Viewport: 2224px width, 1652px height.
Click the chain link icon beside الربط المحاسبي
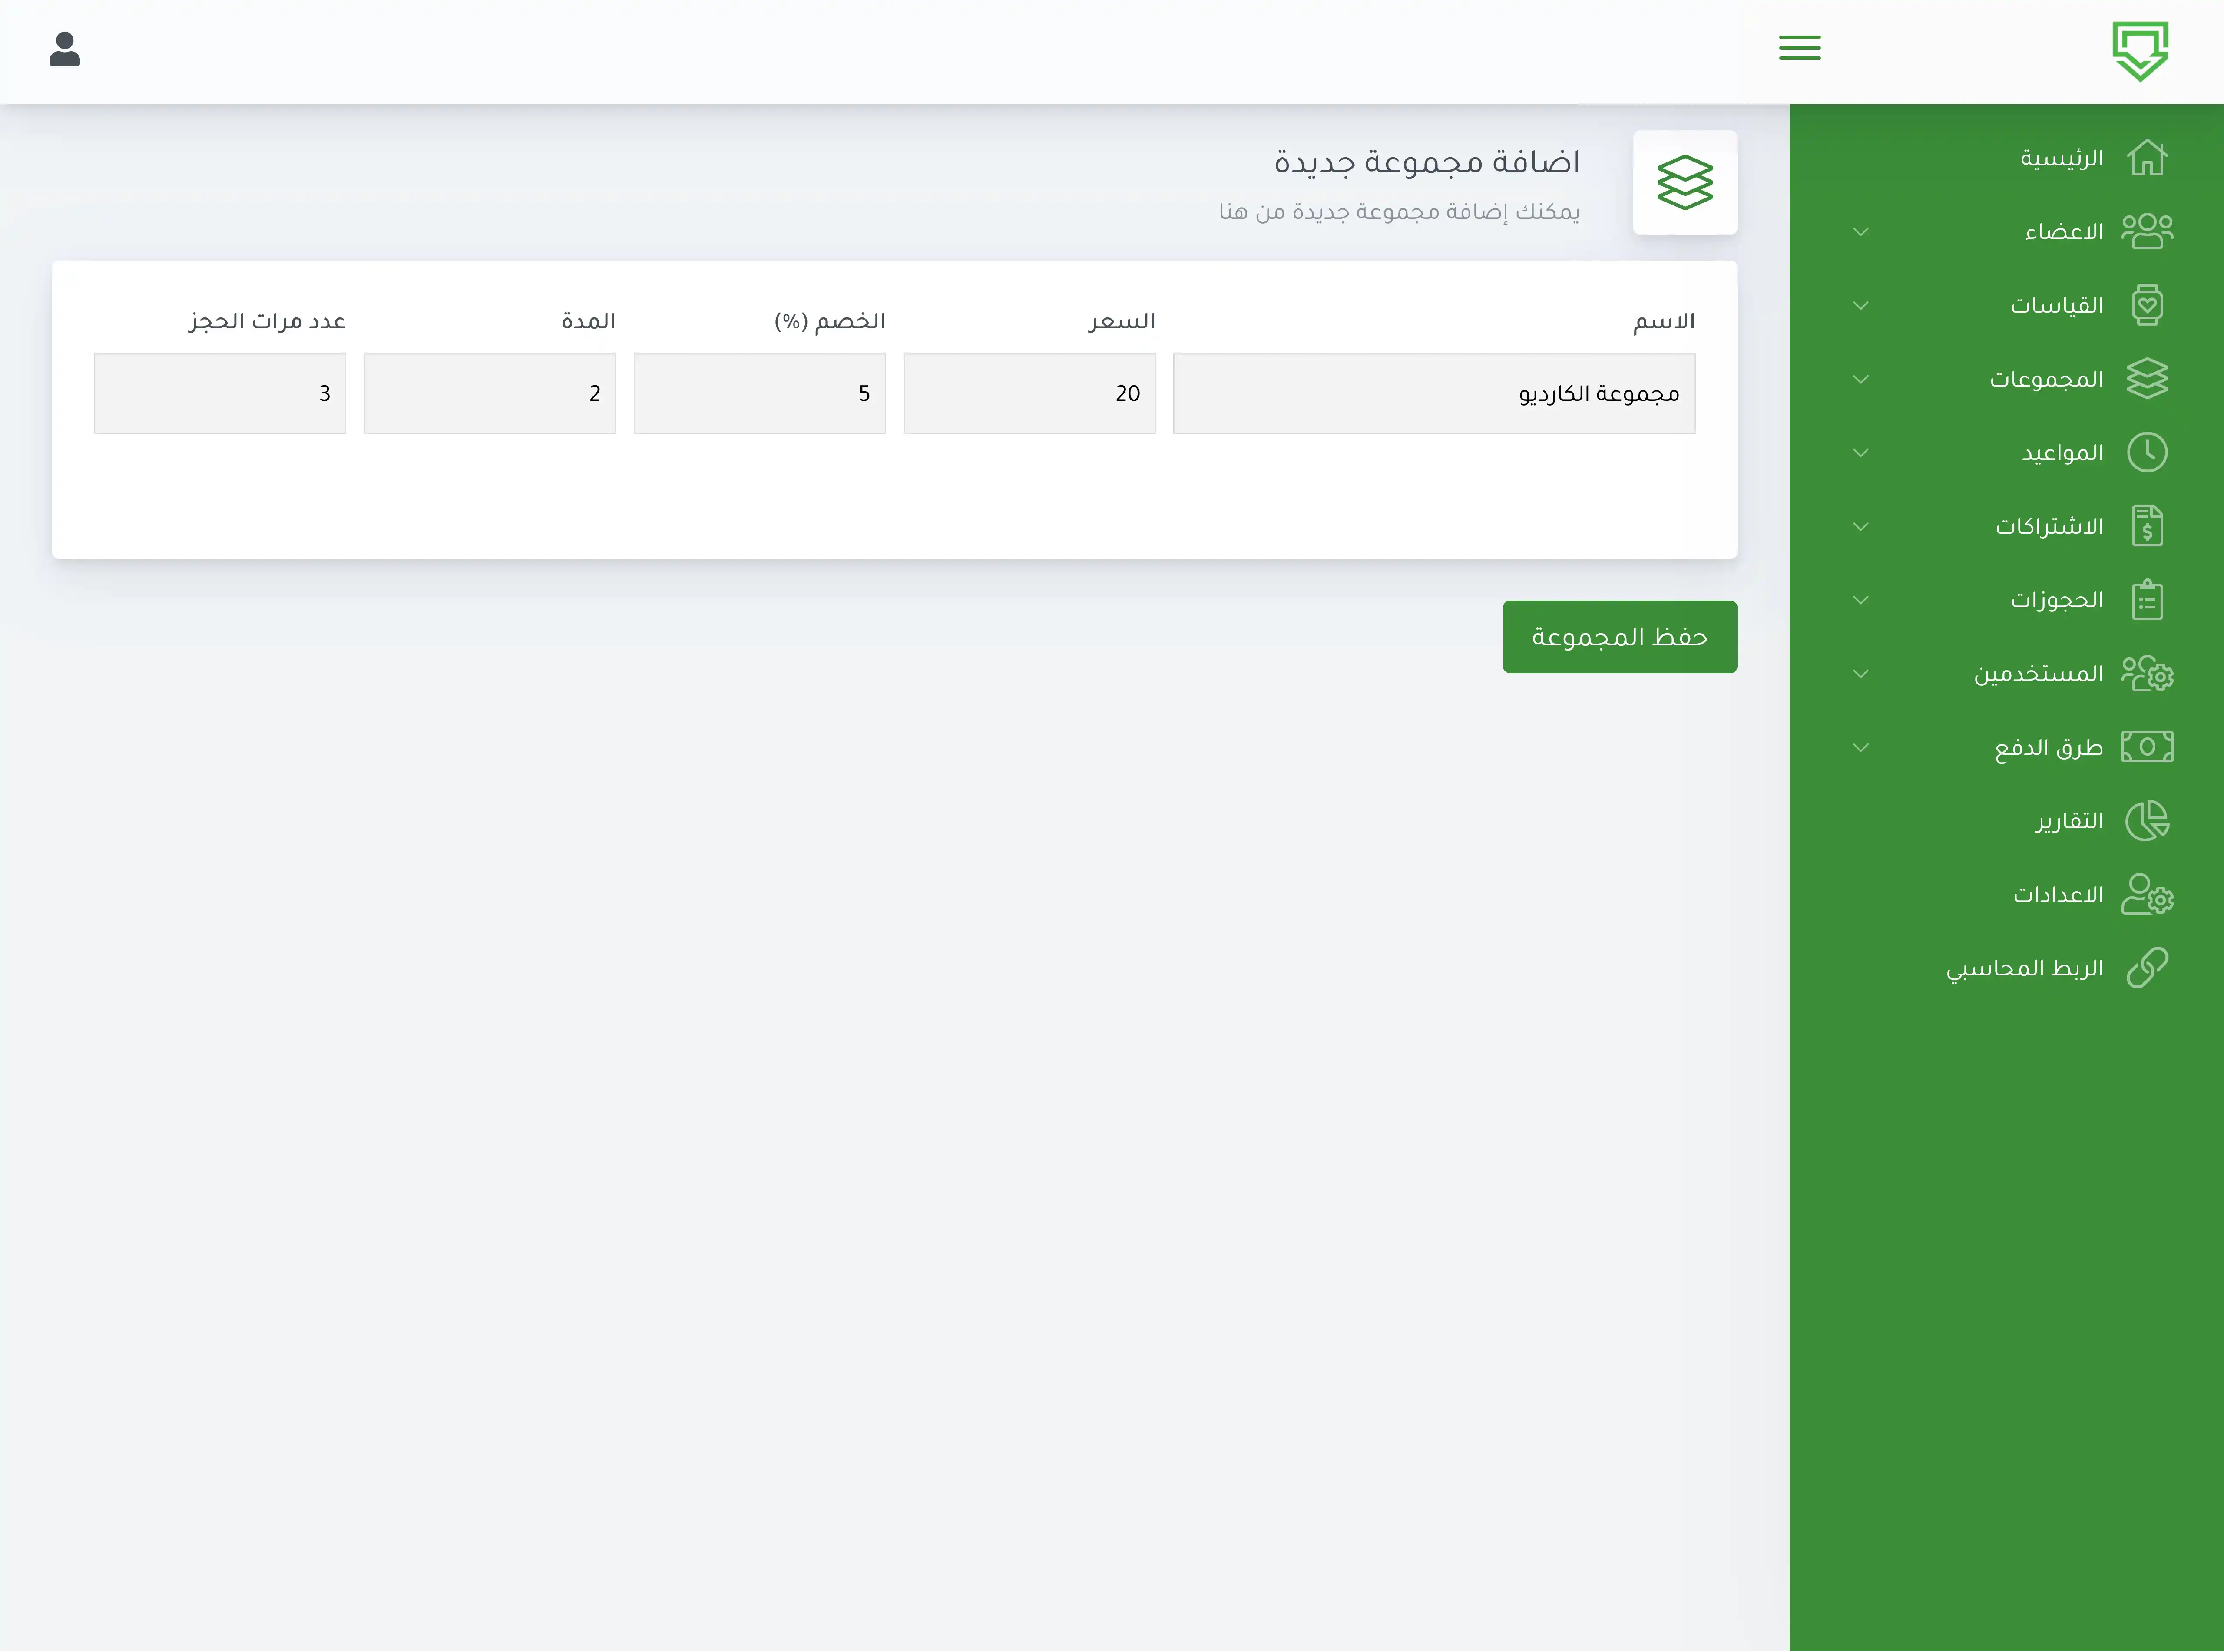2147,968
